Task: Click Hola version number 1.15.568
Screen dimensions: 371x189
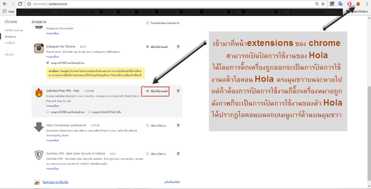Action: [89, 91]
